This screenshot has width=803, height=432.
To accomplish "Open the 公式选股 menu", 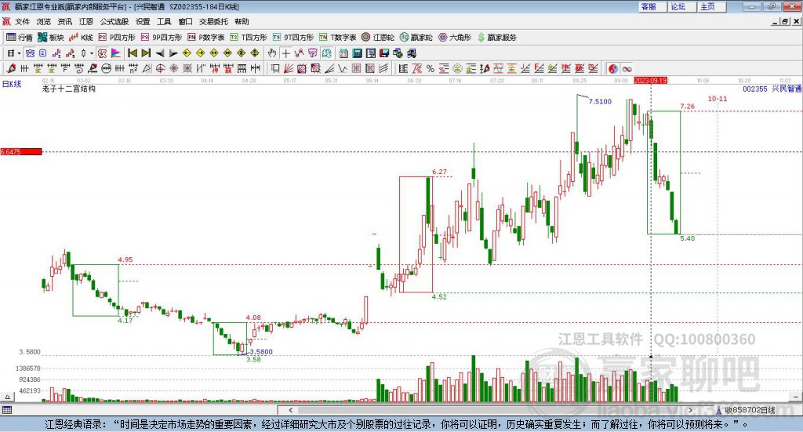I will 114,21.
